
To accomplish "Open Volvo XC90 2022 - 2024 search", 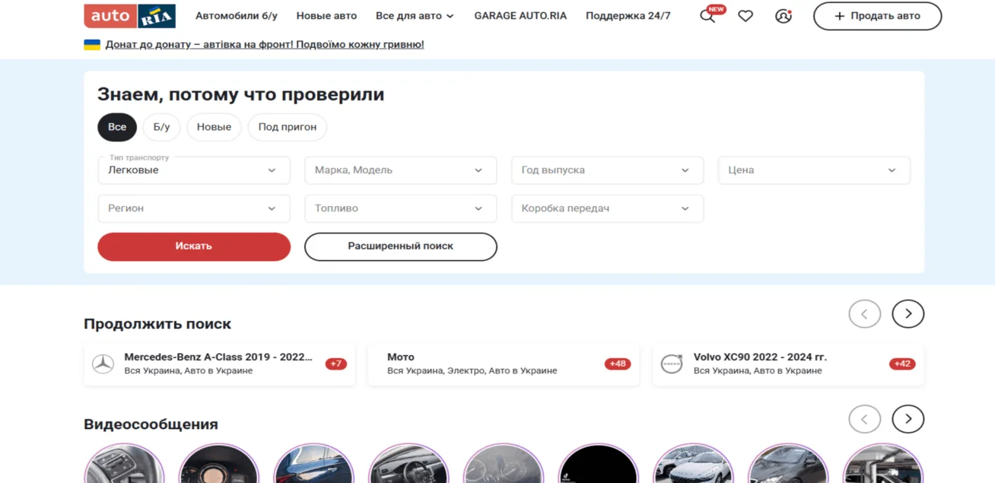I will point(788,364).
